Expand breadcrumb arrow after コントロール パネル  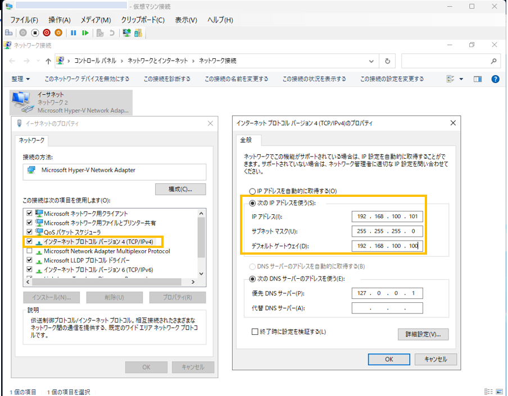tap(122, 61)
